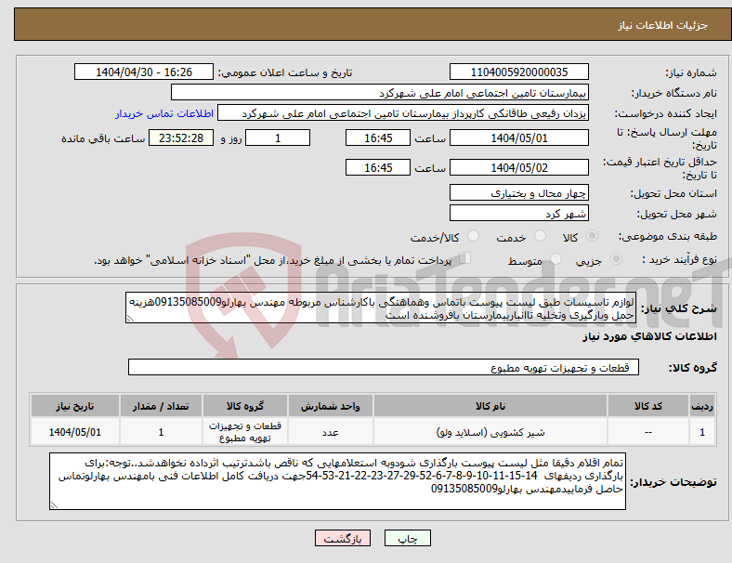
Task: Click the شرح کلی نیاز description text area
Action: tap(381, 308)
